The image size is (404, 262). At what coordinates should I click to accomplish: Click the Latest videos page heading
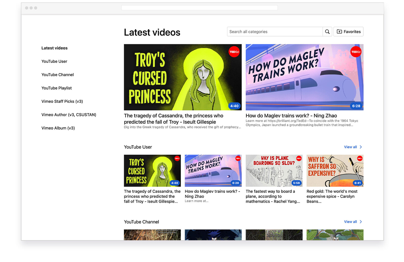[x=152, y=32]
